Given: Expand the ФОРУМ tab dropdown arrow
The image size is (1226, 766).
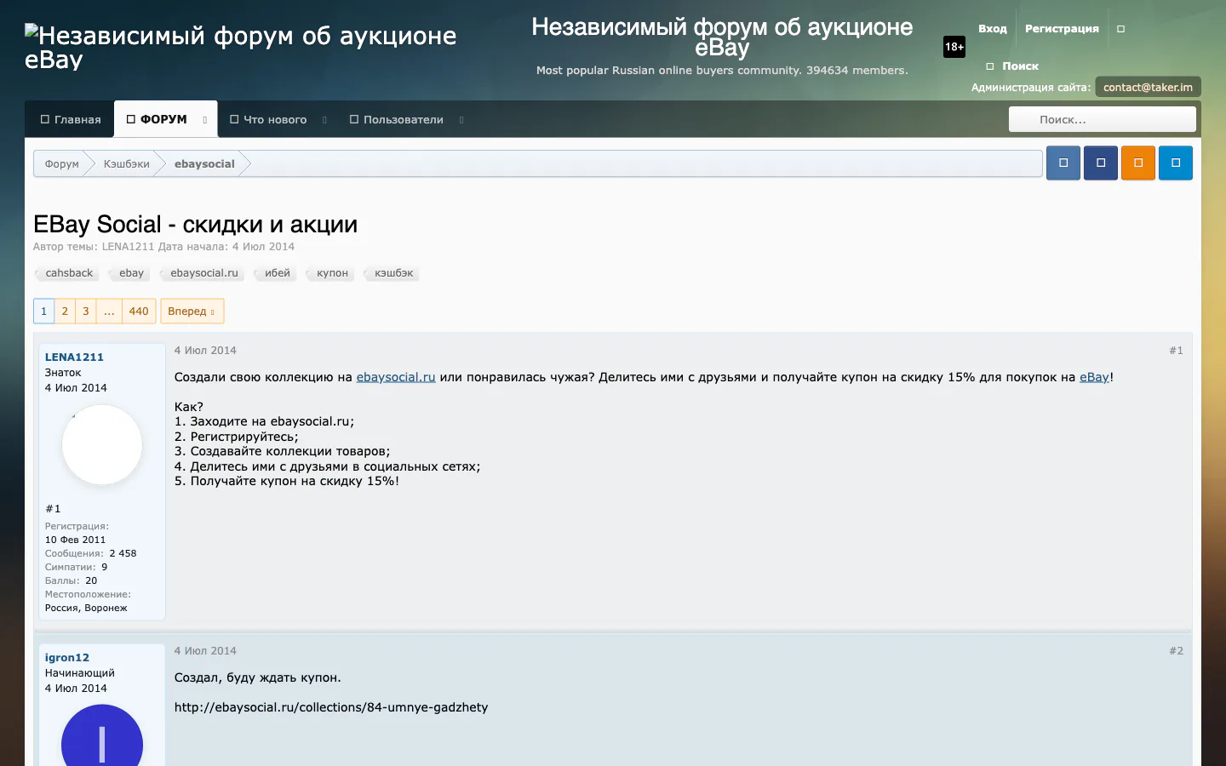Looking at the screenshot, I should [205, 120].
